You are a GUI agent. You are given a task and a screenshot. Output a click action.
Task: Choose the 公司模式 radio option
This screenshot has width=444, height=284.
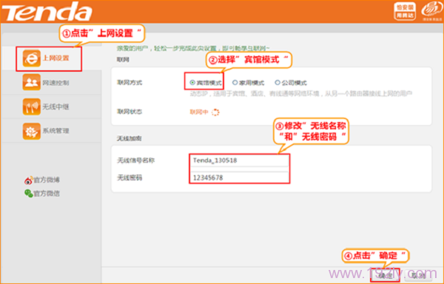(277, 82)
